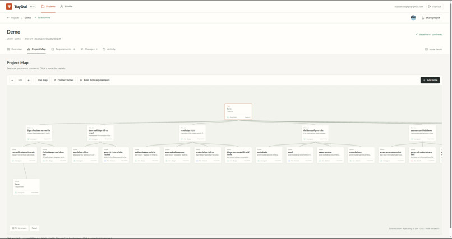452x239 pixels.
Task: Click the Add node button
Action: coord(430,80)
